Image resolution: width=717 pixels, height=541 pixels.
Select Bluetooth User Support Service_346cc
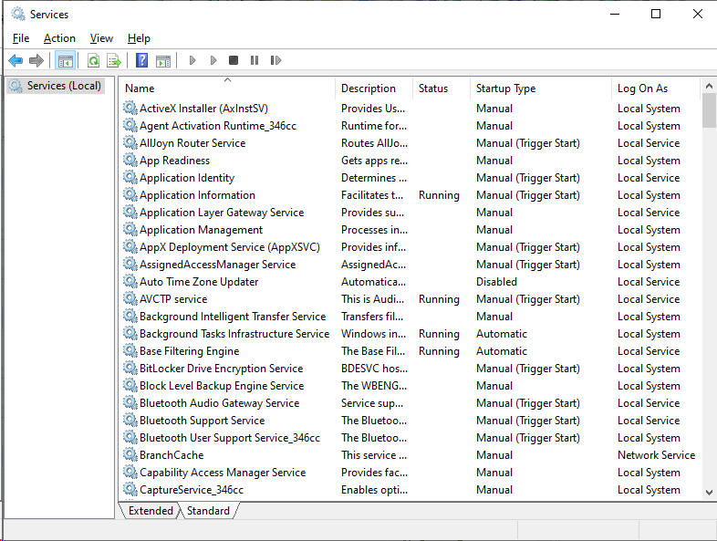[230, 438]
